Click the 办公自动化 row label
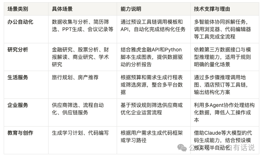The height and width of the screenshot is (158, 263). [20, 22]
